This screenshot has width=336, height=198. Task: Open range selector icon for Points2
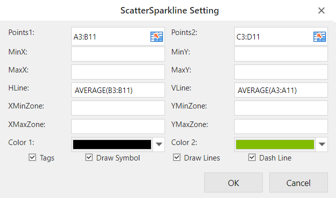319,36
